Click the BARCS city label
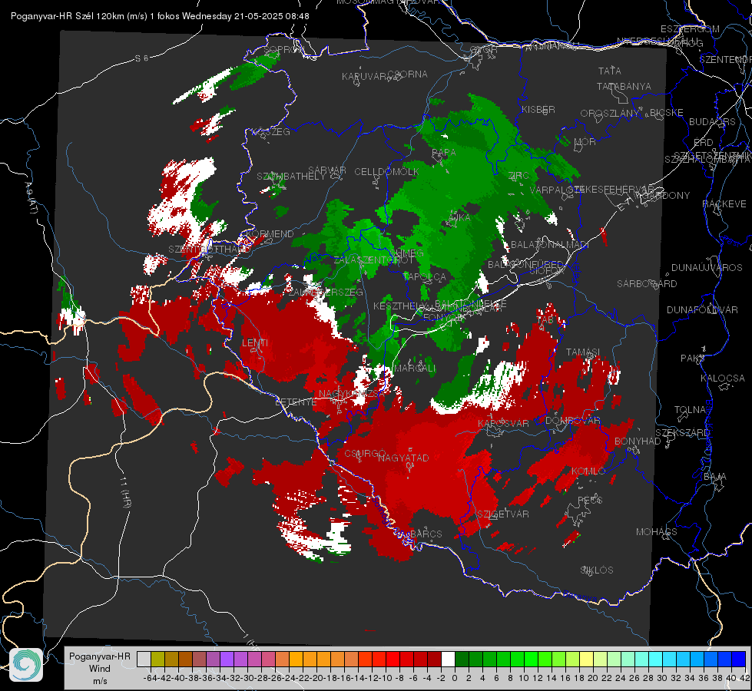The width and height of the screenshot is (752, 691). point(426,534)
